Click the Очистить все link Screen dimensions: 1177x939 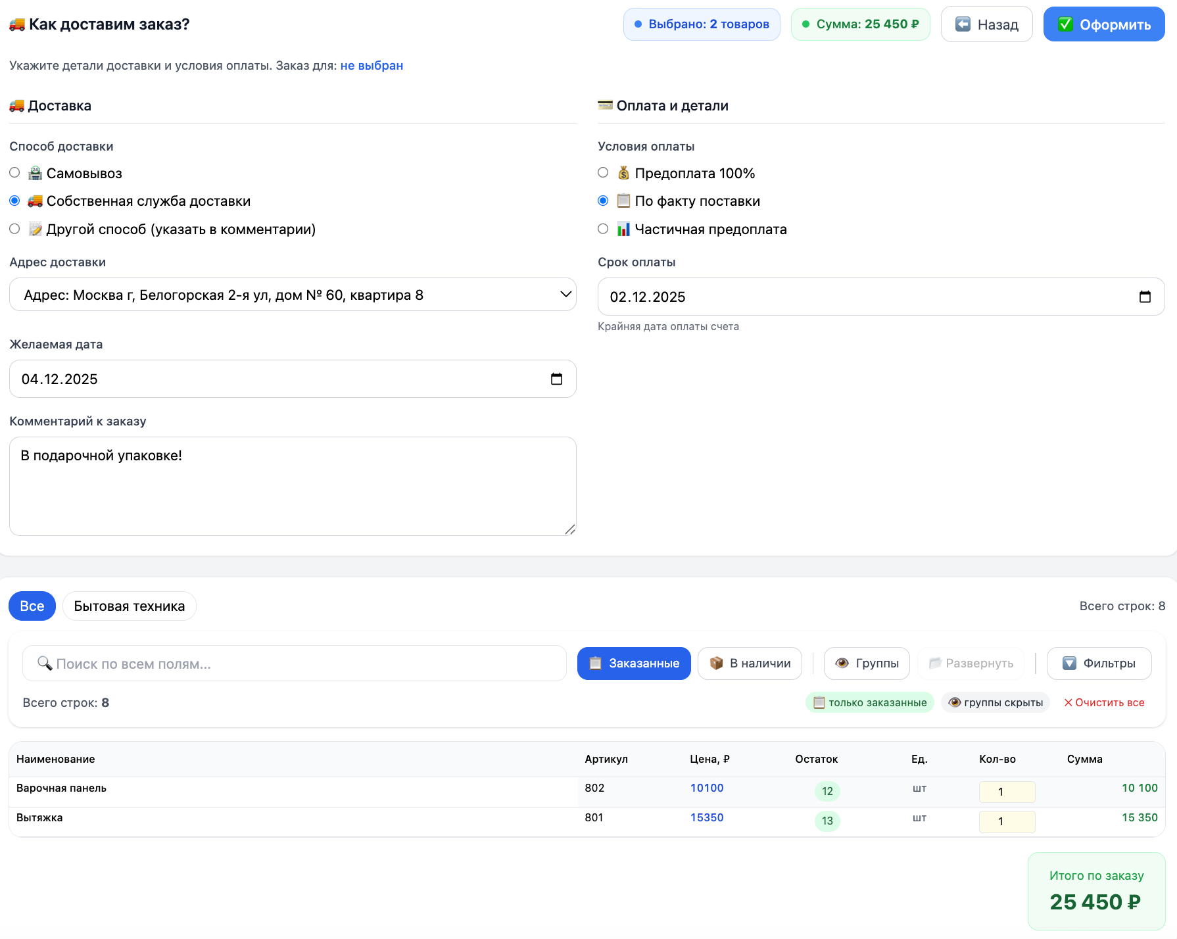click(x=1104, y=703)
